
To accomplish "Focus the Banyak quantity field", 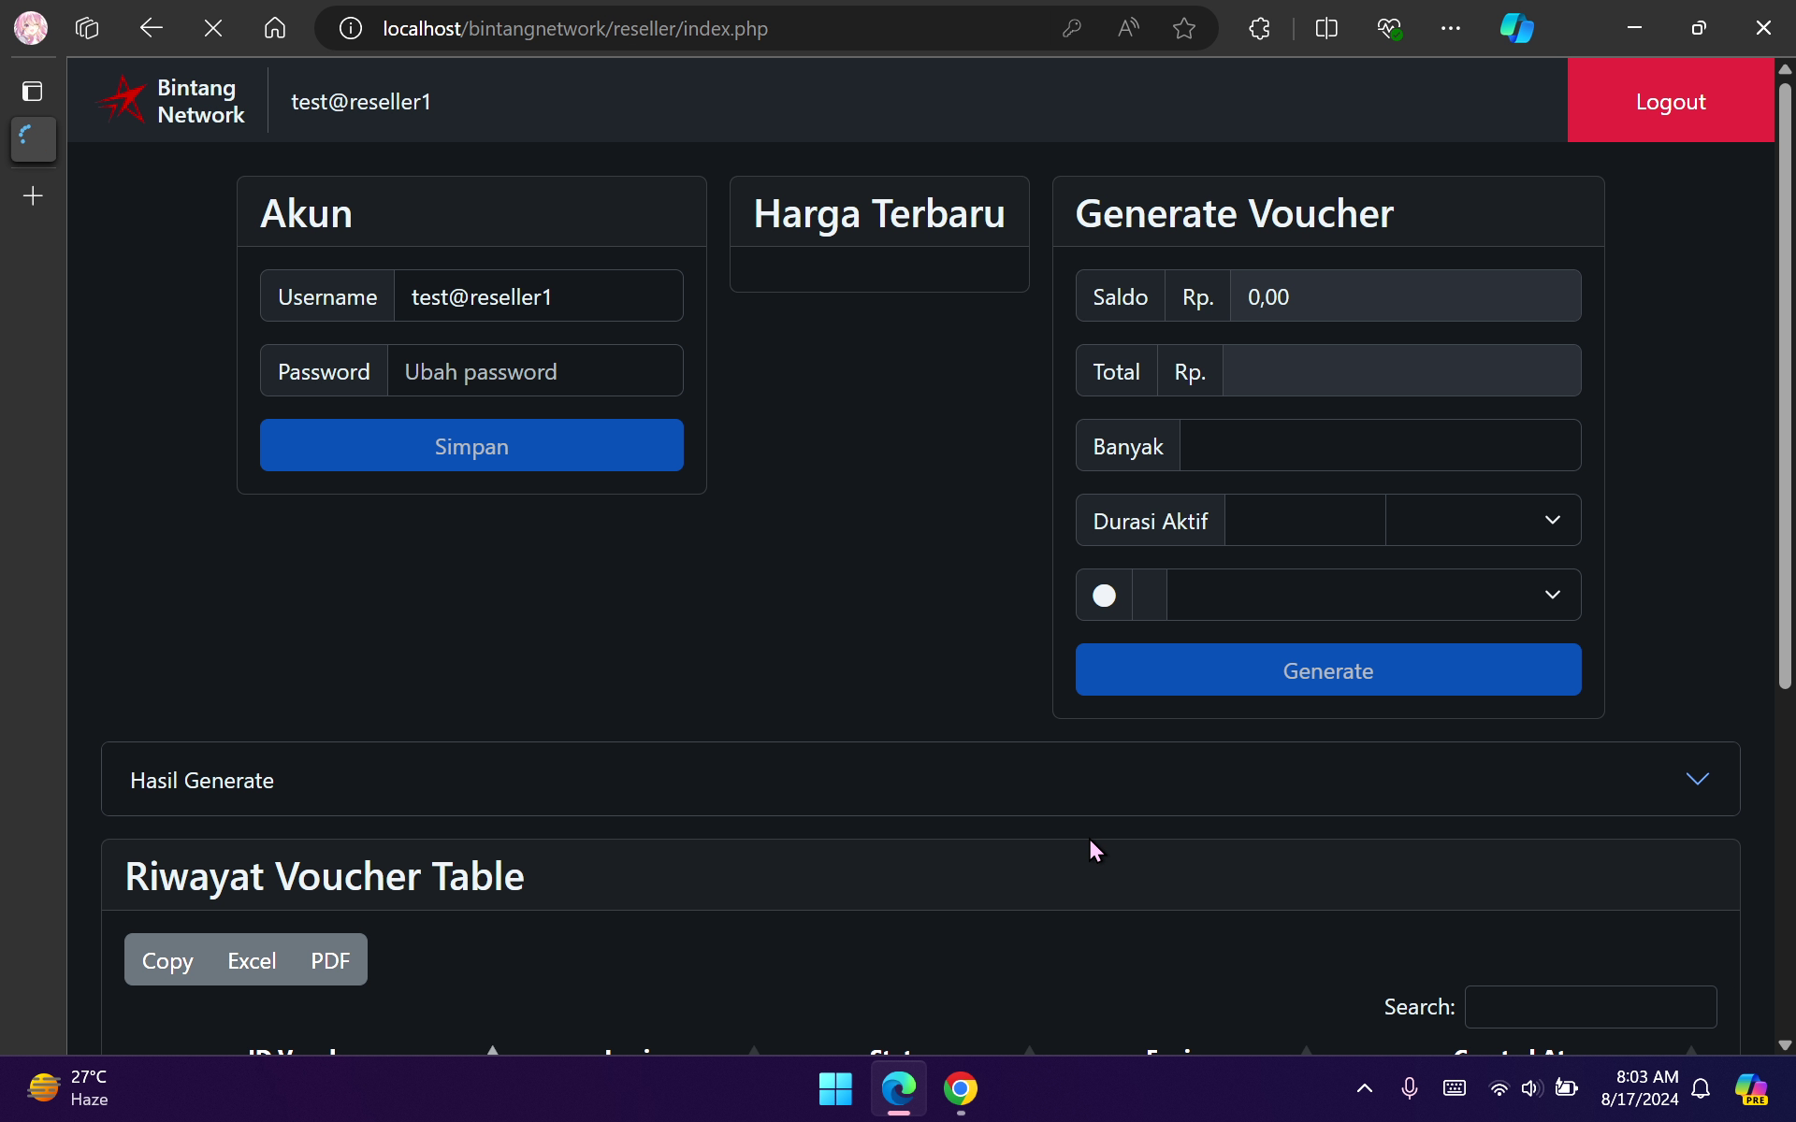I will pos(1381,445).
